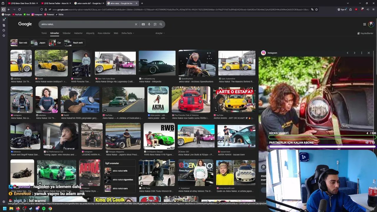Image resolution: width=377 pixels, height=212 pixels.
Task: Search by image with Lens icon
Action: 155,24
